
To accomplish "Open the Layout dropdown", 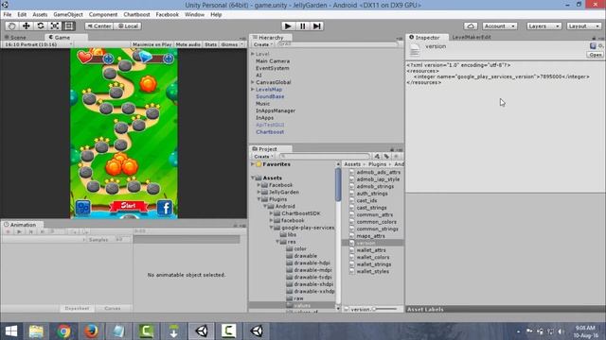I will pos(583,25).
